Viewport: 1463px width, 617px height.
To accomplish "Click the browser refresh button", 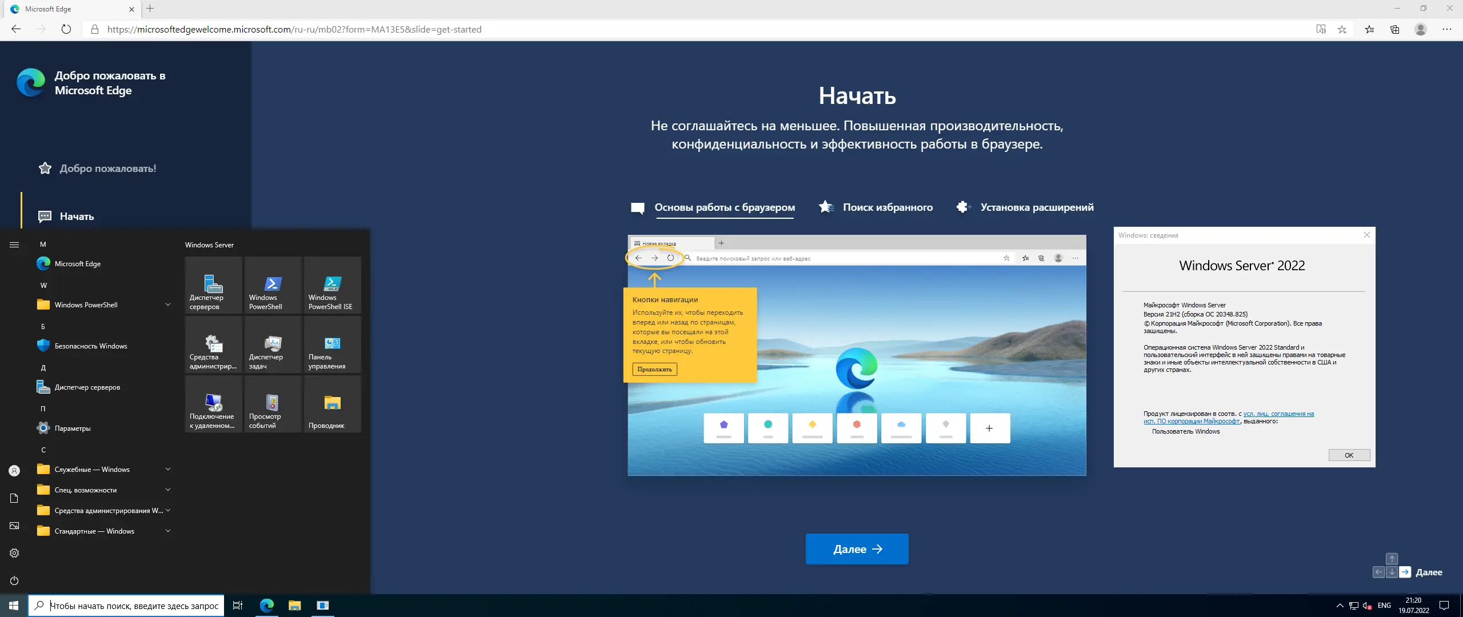I will (x=66, y=29).
